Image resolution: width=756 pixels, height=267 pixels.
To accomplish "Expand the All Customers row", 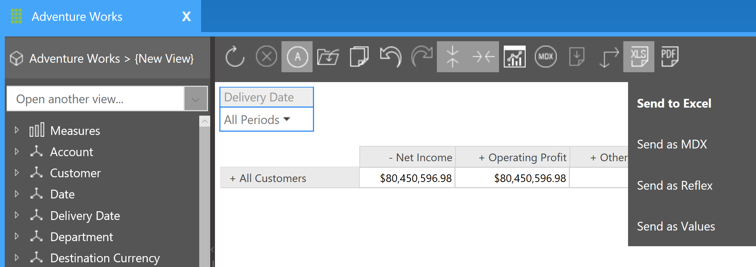I will click(233, 178).
